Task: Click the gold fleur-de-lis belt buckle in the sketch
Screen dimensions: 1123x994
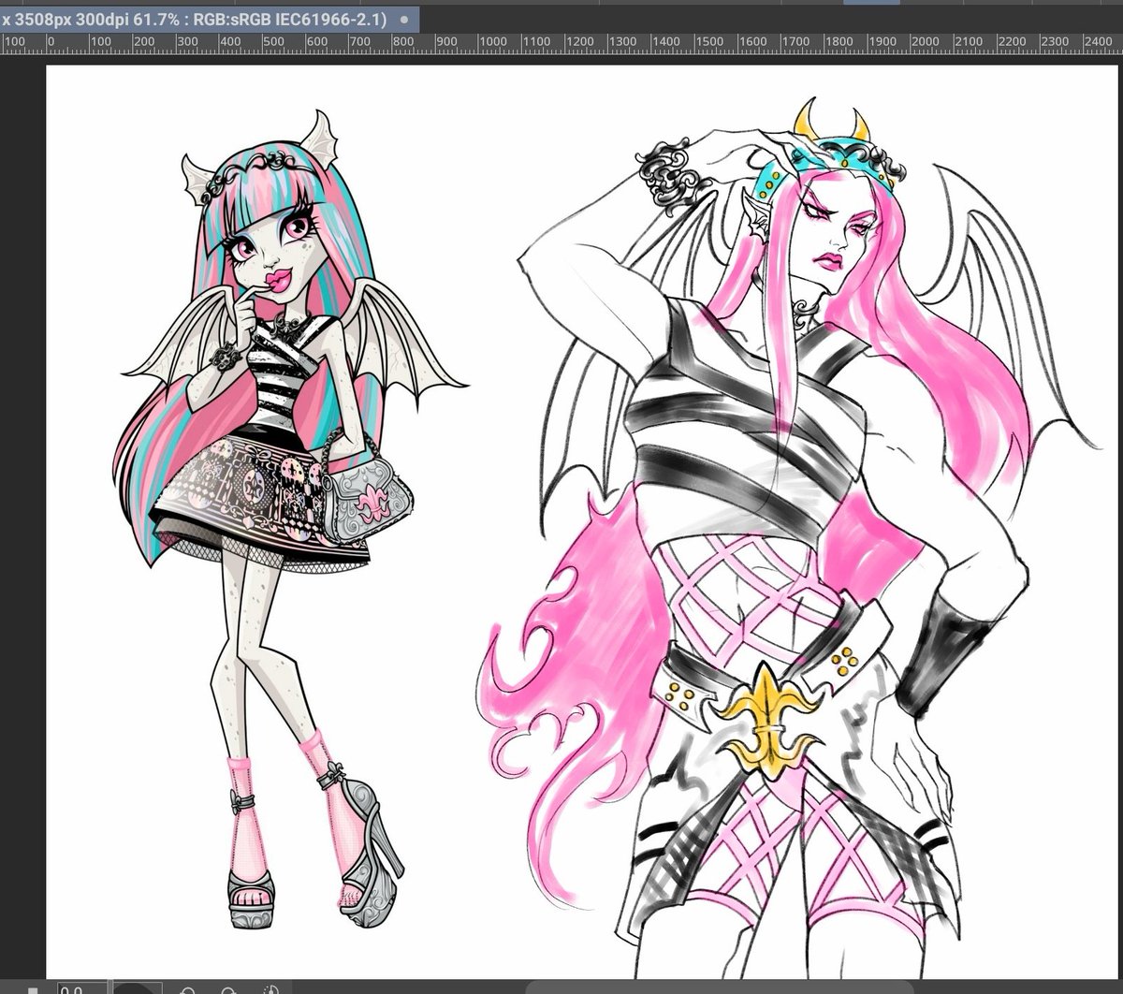Action: [769, 722]
